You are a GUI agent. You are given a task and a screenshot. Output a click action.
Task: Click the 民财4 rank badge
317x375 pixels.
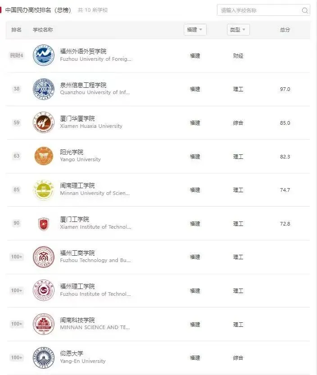(x=17, y=55)
